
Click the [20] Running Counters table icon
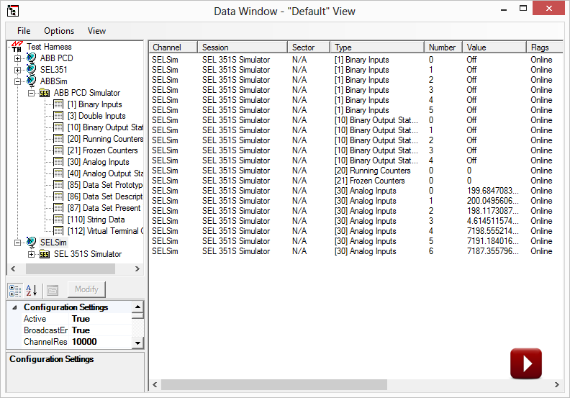click(58, 139)
